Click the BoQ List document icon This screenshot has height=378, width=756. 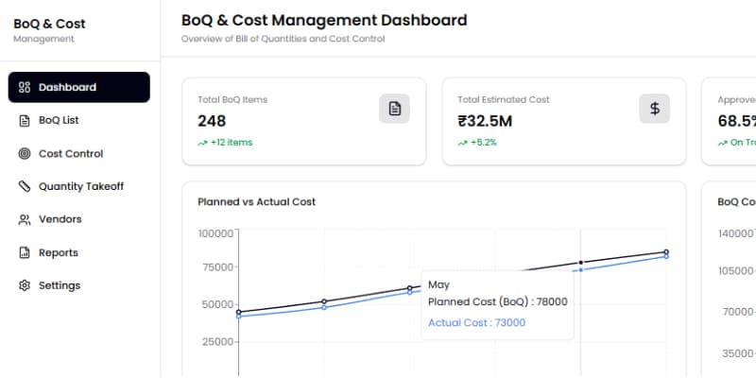pyautogui.click(x=25, y=121)
